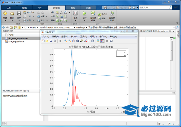The width and height of the screenshot is (181, 127).
Task: Open the Compare (比较) dropdown arrow
Action: 33,17
